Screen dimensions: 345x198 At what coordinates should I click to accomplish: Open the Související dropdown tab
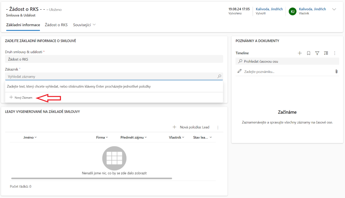pos(84,25)
